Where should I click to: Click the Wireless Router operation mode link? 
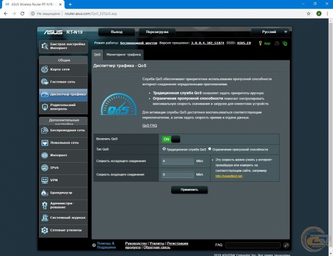pos(139,43)
